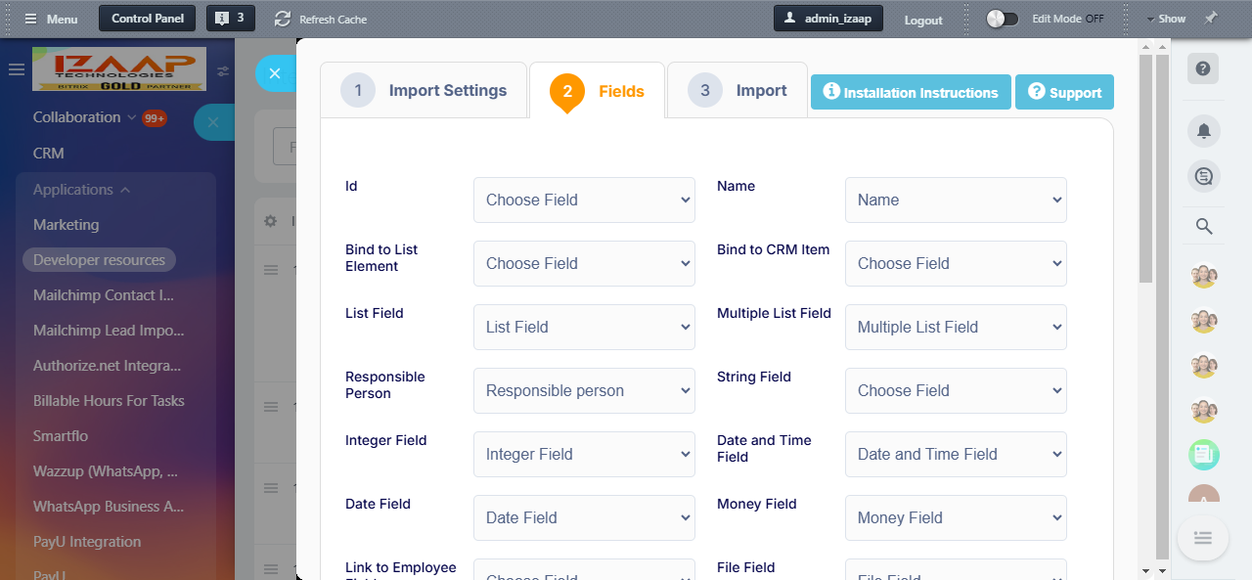This screenshot has height=580, width=1252.
Task: Click the Logout link
Action: click(x=922, y=20)
